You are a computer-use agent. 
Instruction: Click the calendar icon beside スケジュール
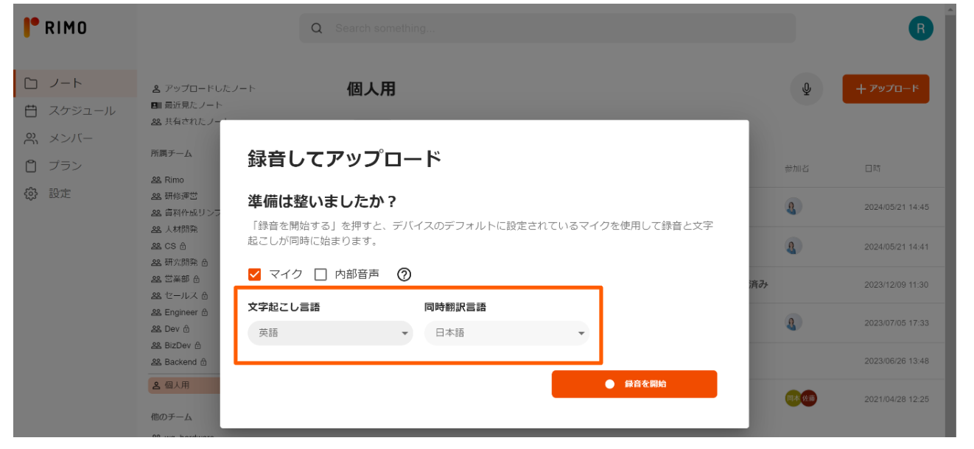pyautogui.click(x=30, y=110)
